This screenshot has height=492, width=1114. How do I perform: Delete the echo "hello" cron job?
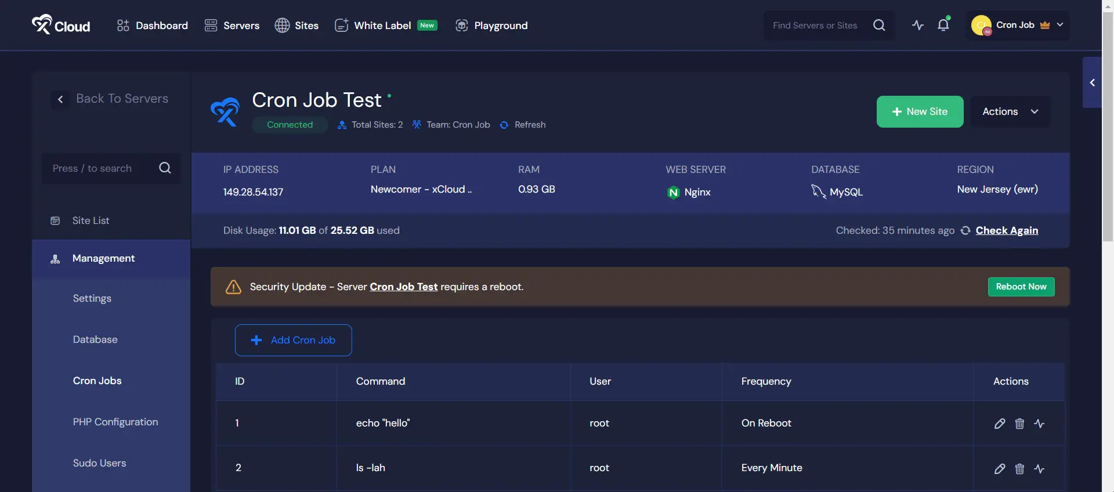click(x=1019, y=424)
